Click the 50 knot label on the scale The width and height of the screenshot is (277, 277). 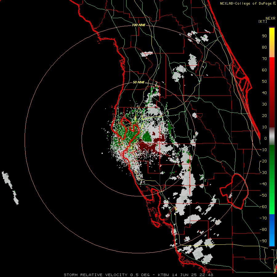[264, 82]
